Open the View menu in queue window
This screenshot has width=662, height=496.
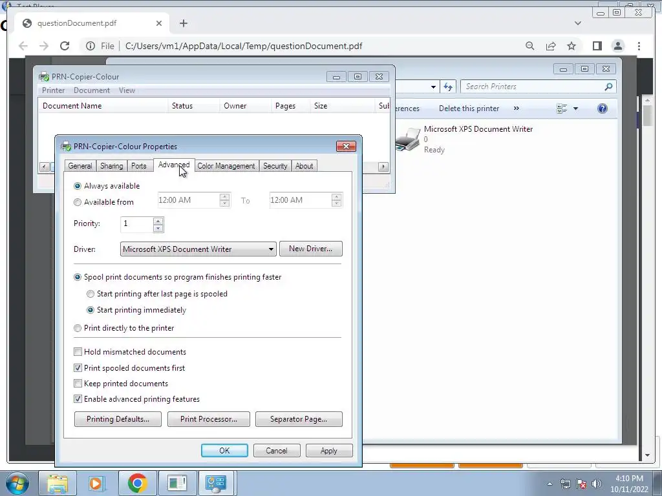tap(127, 90)
